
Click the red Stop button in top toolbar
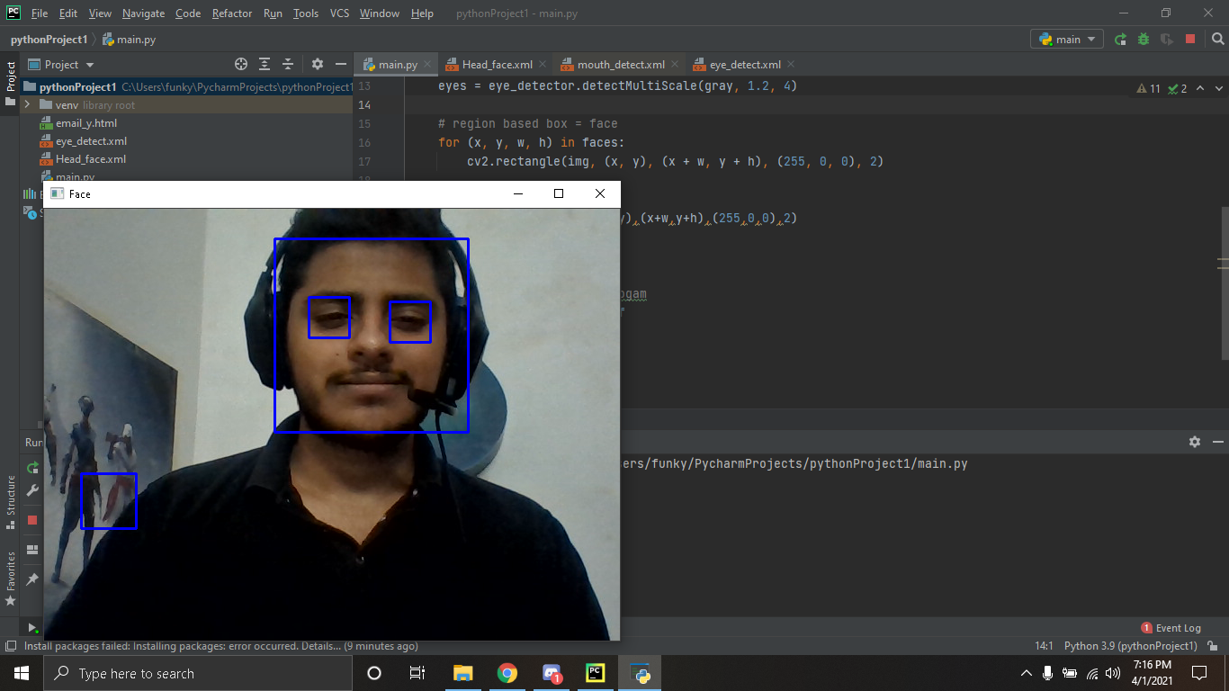[x=1190, y=40]
